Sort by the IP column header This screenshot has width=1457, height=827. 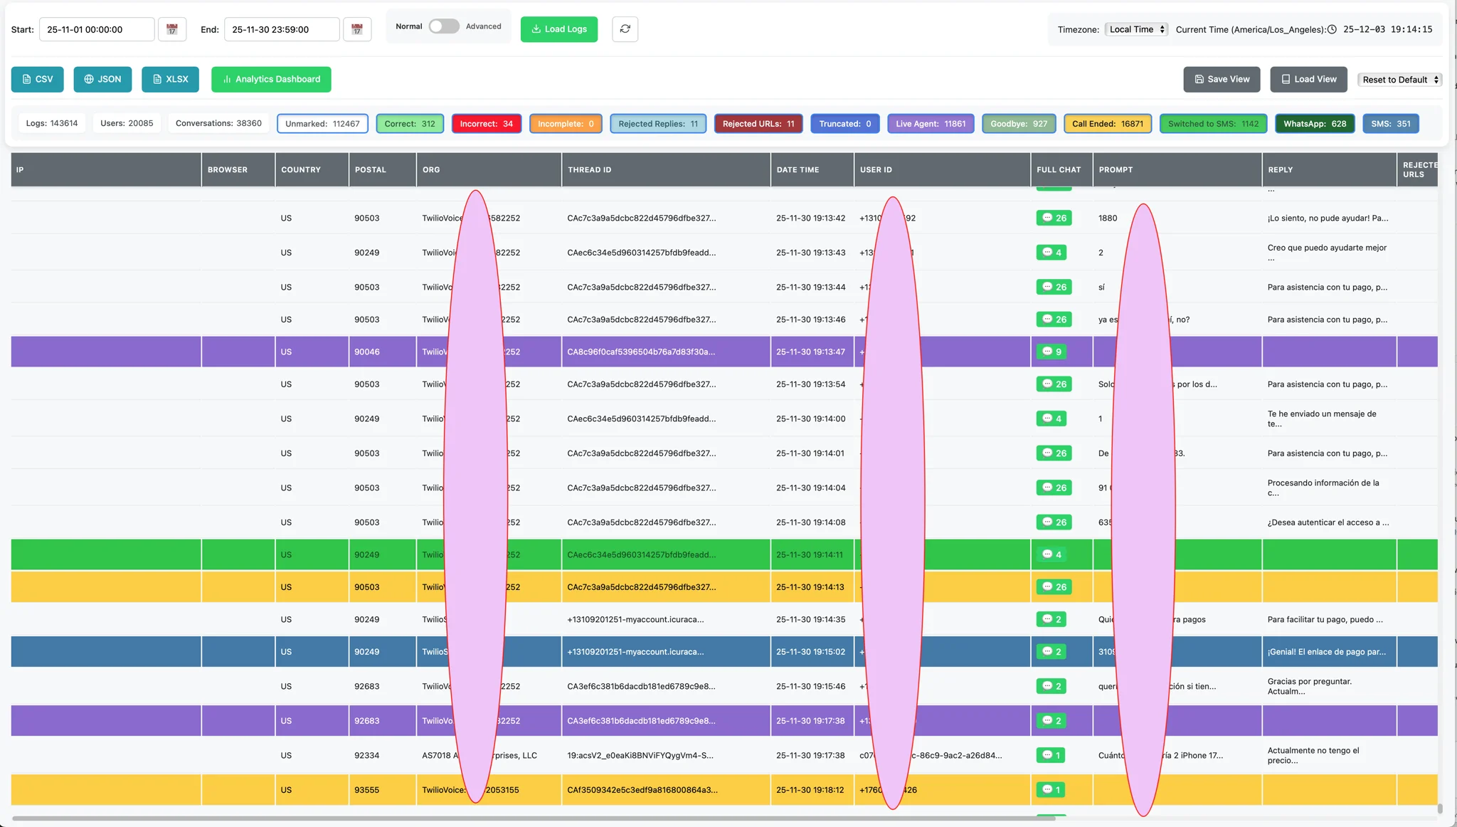point(106,169)
